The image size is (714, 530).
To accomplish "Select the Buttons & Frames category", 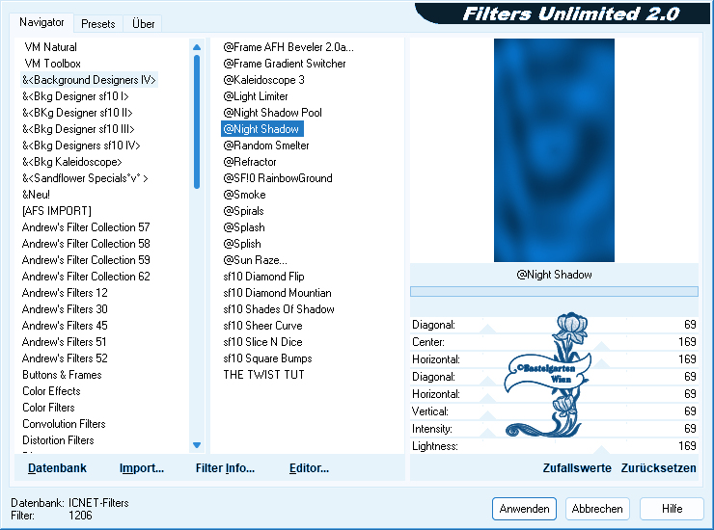I will click(x=62, y=375).
